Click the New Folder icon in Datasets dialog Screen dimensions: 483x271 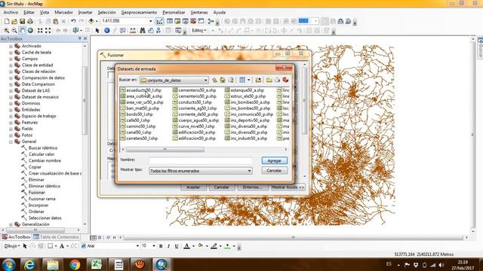pyautogui.click(x=269, y=81)
